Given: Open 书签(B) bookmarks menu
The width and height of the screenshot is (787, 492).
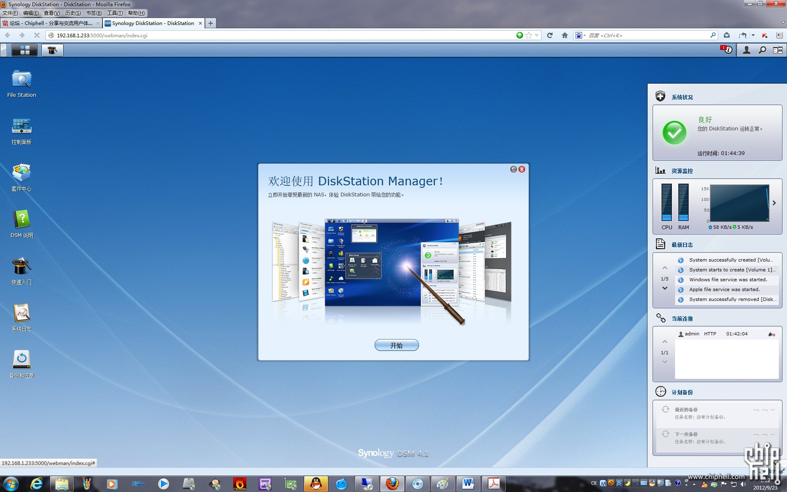Looking at the screenshot, I should (94, 13).
